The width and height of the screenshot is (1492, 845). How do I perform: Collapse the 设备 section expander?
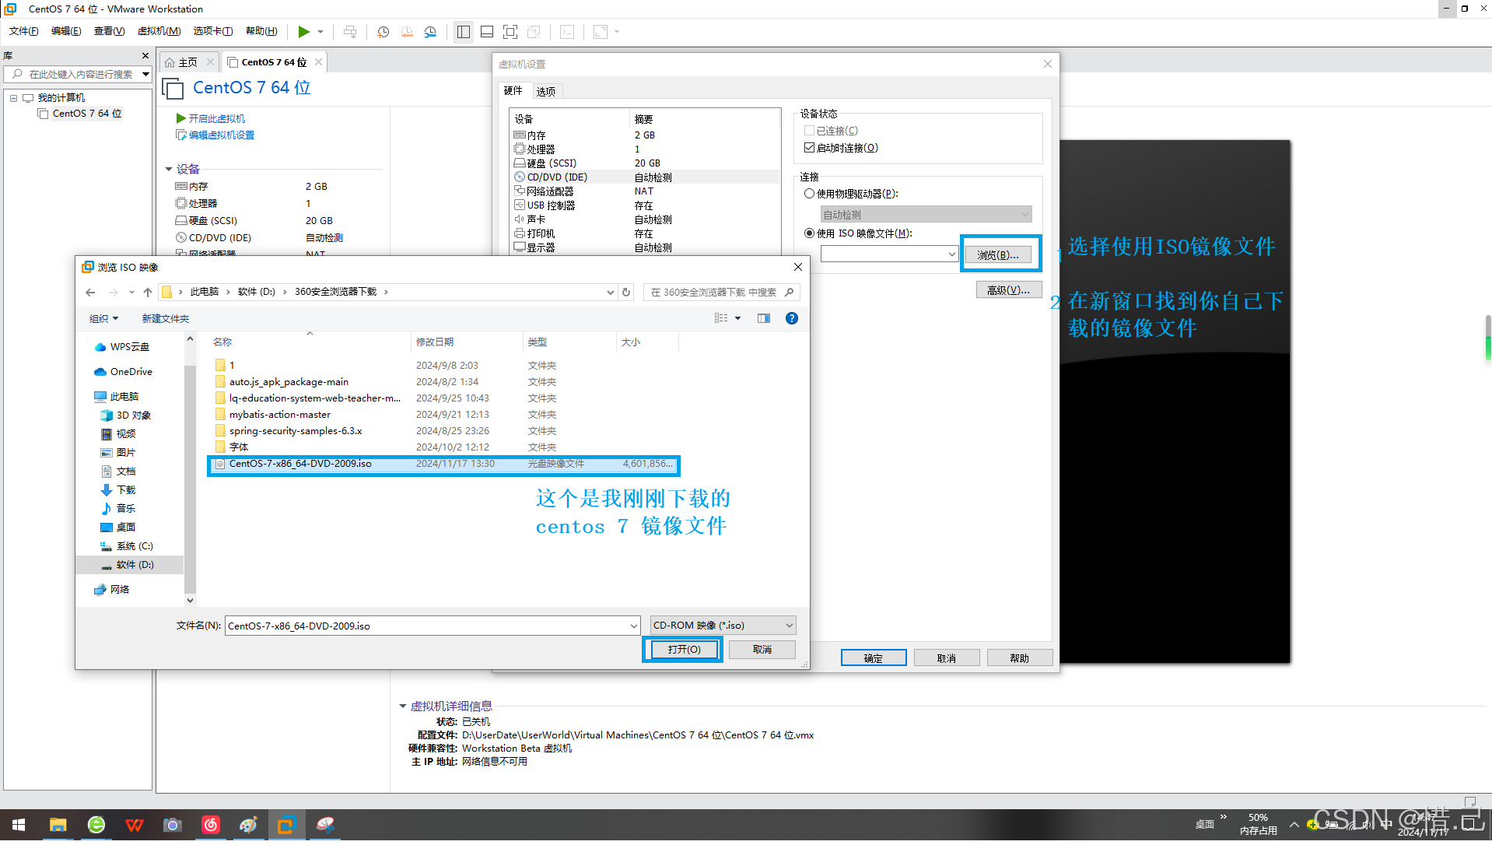click(169, 169)
